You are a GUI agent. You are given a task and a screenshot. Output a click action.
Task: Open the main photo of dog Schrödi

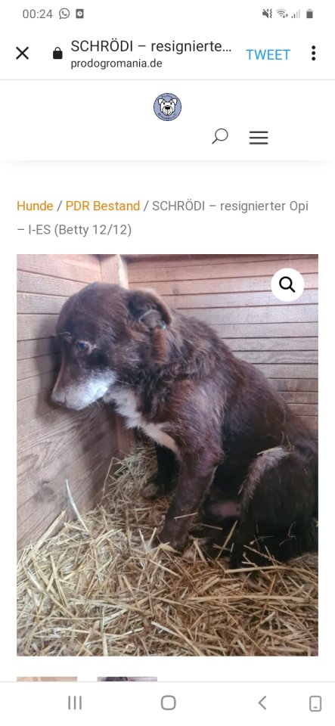click(168, 455)
